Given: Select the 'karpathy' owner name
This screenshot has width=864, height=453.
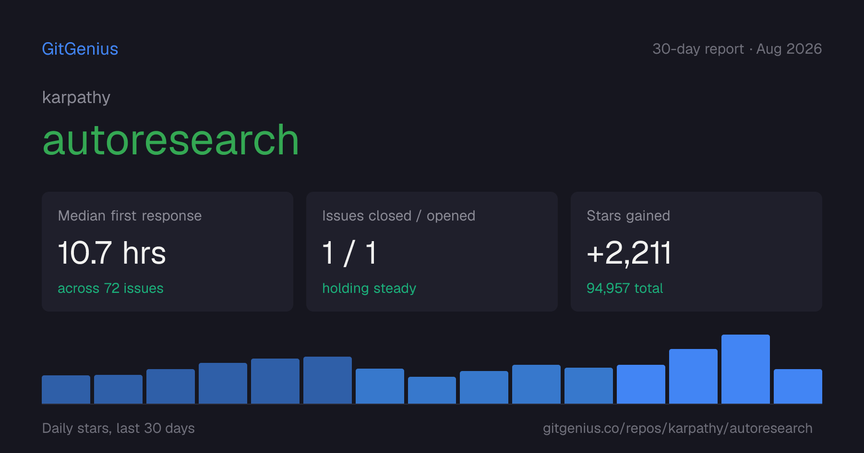Looking at the screenshot, I should point(76,98).
